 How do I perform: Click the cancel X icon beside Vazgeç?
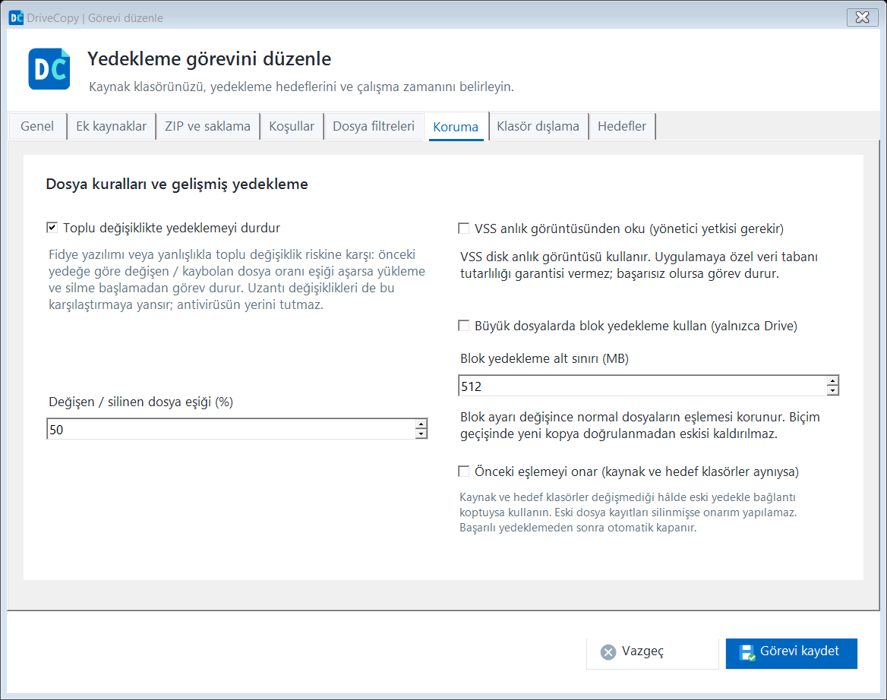(x=608, y=652)
